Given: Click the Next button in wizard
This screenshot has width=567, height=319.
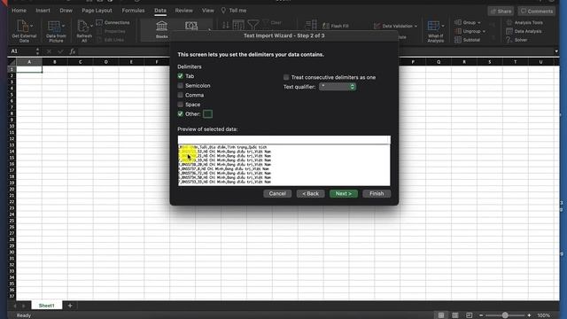Looking at the screenshot, I should pos(344,193).
